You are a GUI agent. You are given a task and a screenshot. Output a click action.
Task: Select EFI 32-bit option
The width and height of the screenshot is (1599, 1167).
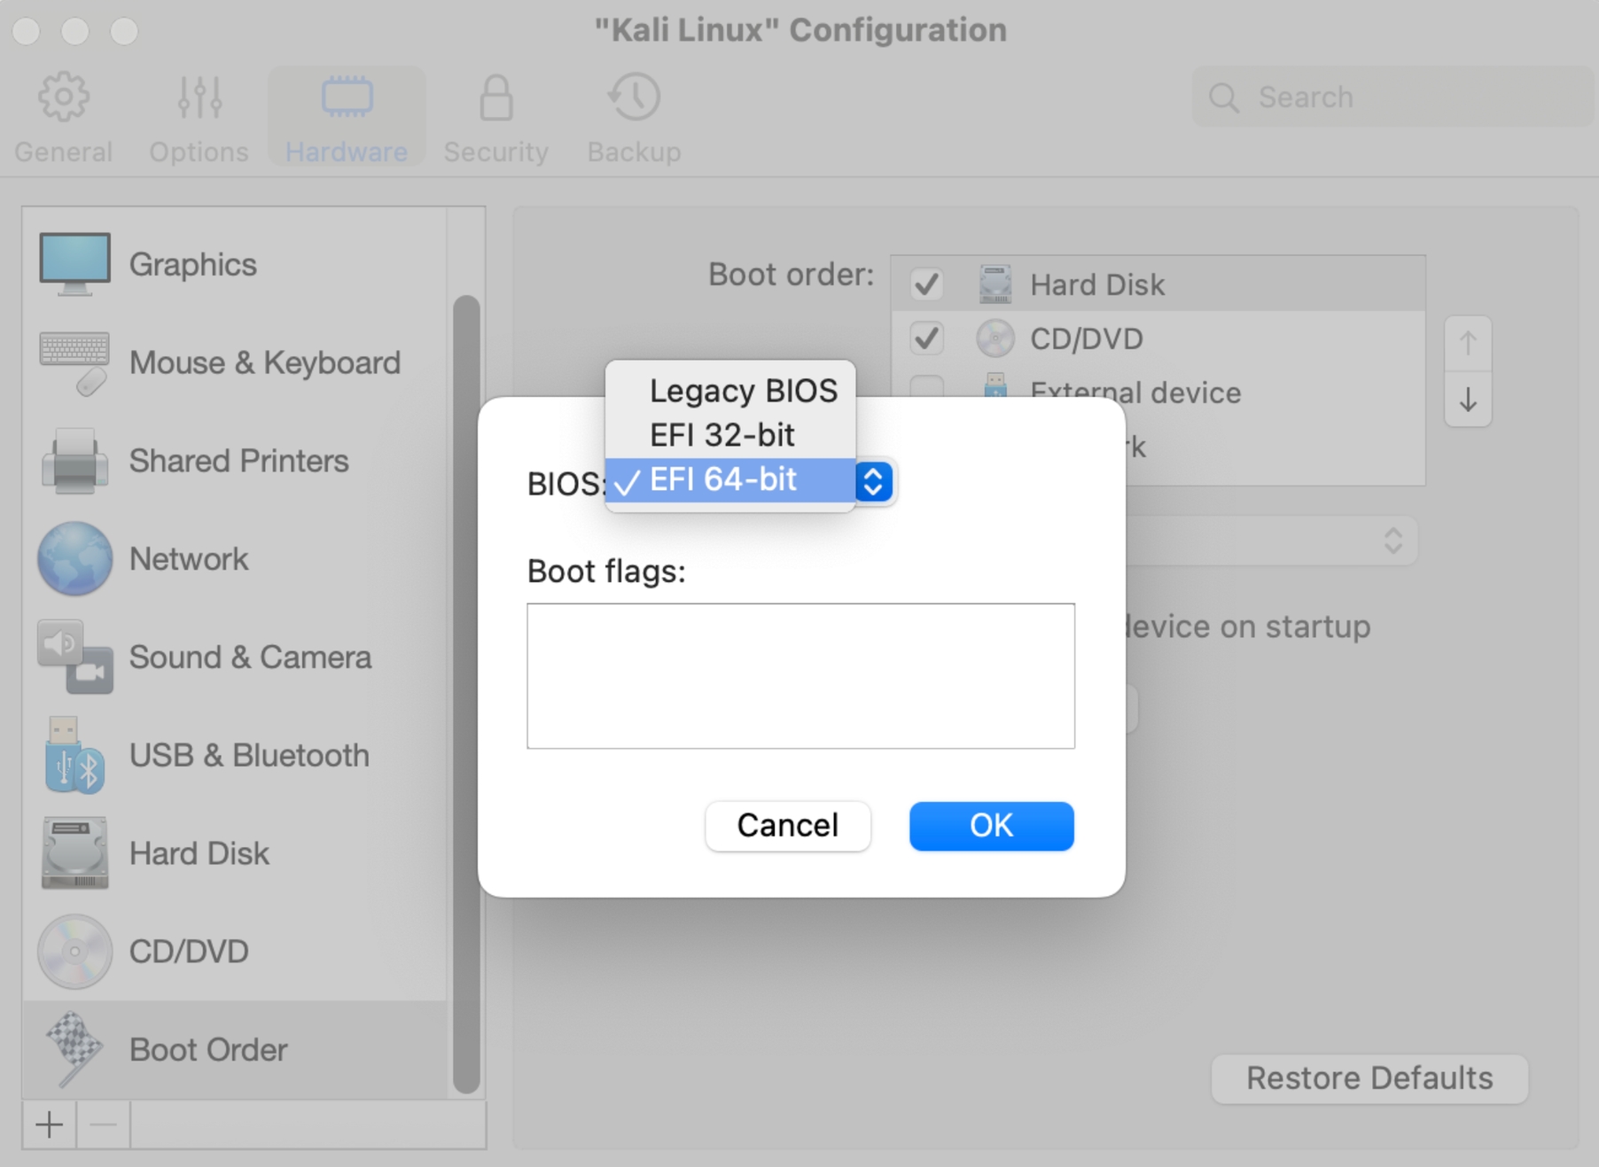tap(721, 435)
